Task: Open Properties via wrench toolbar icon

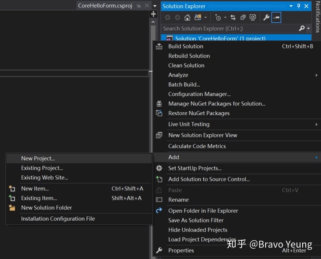Action: pyautogui.click(x=266, y=18)
